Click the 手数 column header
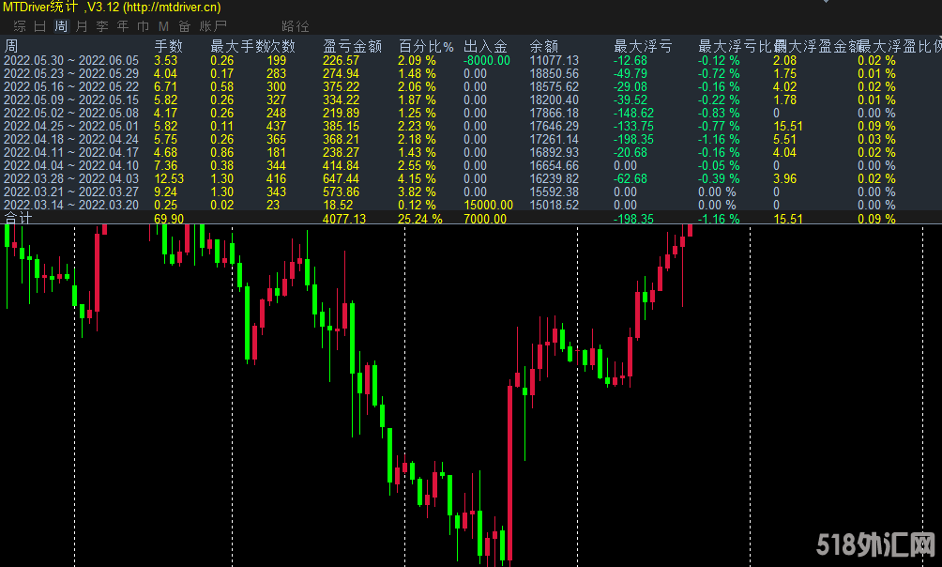The height and width of the screenshot is (567, 942). coord(168,45)
